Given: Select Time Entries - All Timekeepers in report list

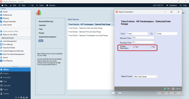Looking at the screenshot, I should point(91,24).
